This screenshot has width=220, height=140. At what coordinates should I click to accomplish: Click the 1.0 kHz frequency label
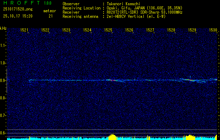pos(3,63)
